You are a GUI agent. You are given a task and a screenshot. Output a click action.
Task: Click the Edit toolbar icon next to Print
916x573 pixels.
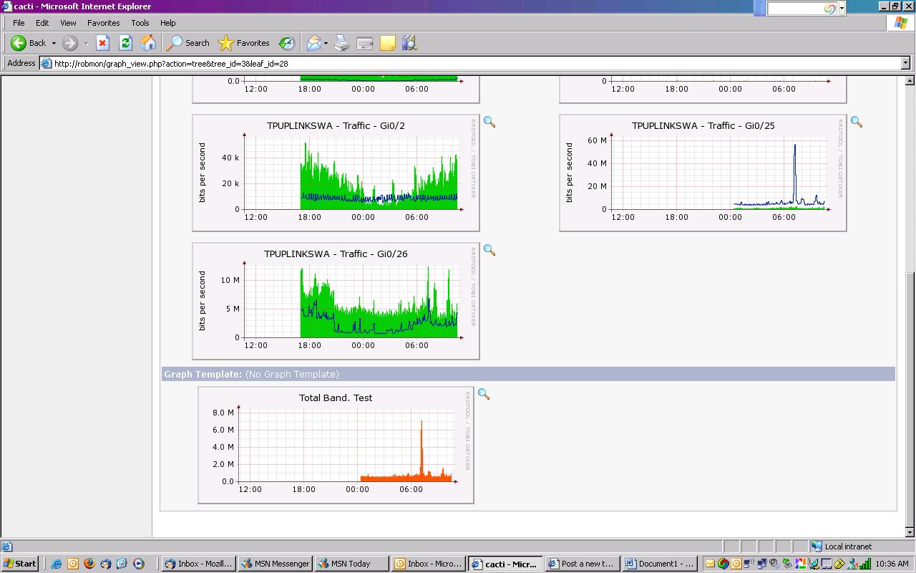pyautogui.click(x=365, y=43)
